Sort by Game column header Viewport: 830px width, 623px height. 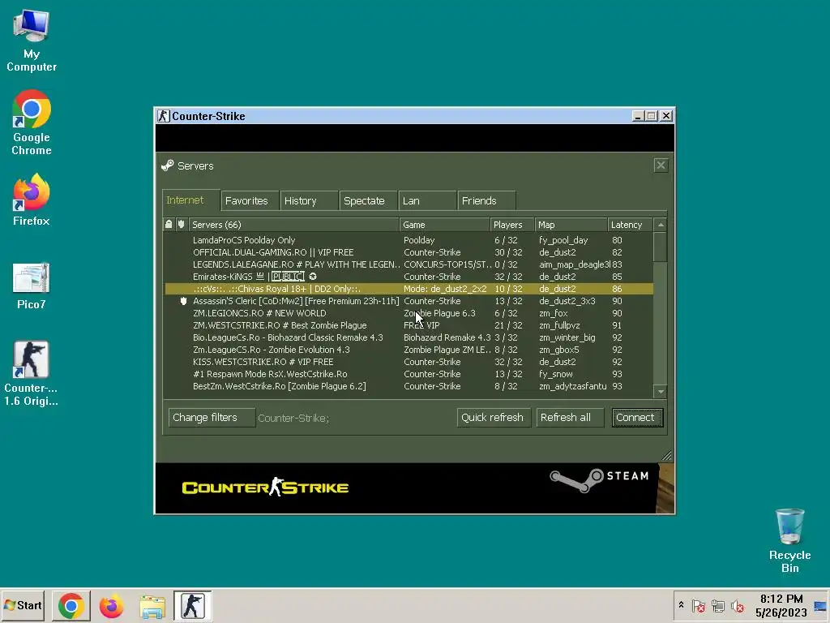445,225
